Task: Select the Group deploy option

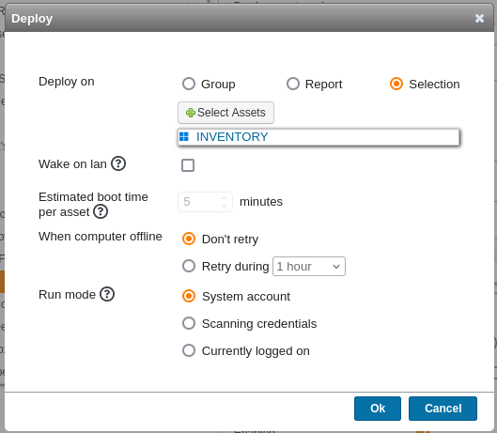Action: click(x=189, y=84)
